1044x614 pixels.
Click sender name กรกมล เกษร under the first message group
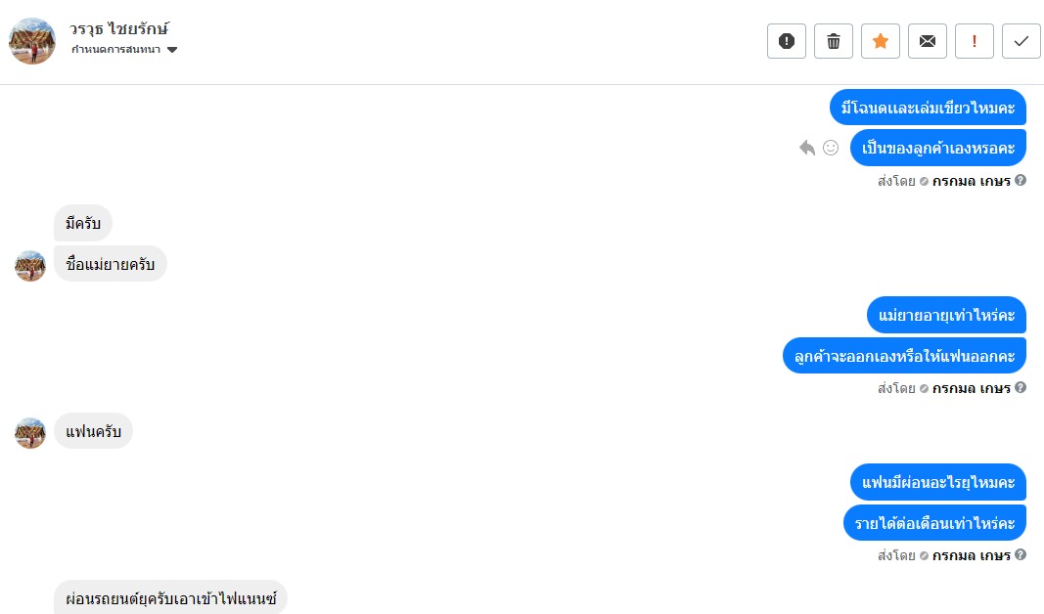pyautogui.click(x=971, y=181)
